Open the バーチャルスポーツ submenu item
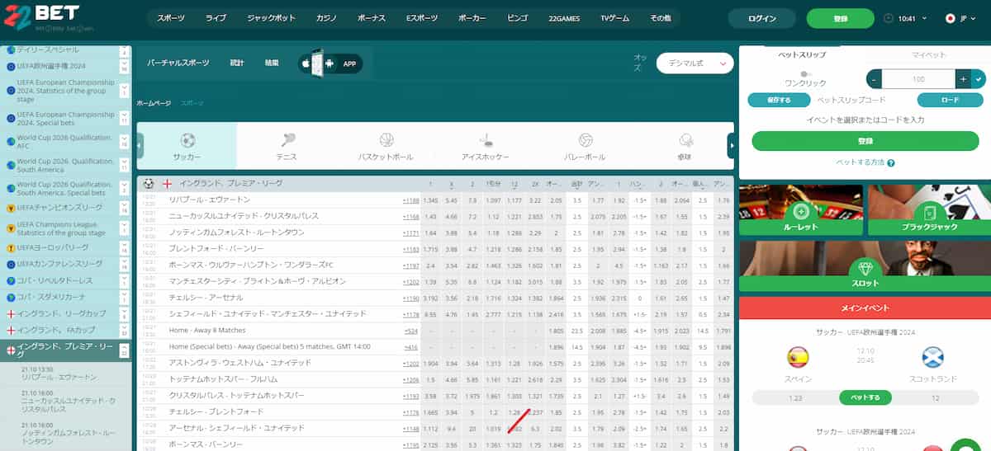The image size is (991, 451). [x=178, y=63]
